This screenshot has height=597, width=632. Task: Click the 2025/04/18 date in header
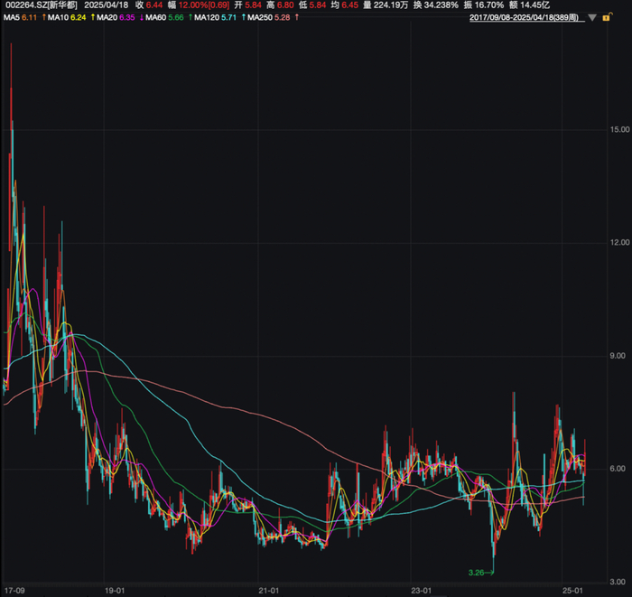(x=106, y=5)
